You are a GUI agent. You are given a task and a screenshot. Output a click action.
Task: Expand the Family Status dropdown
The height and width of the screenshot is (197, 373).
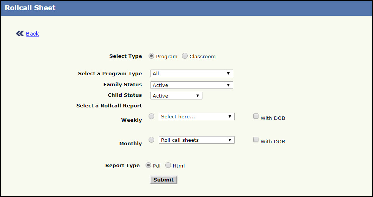coord(191,85)
